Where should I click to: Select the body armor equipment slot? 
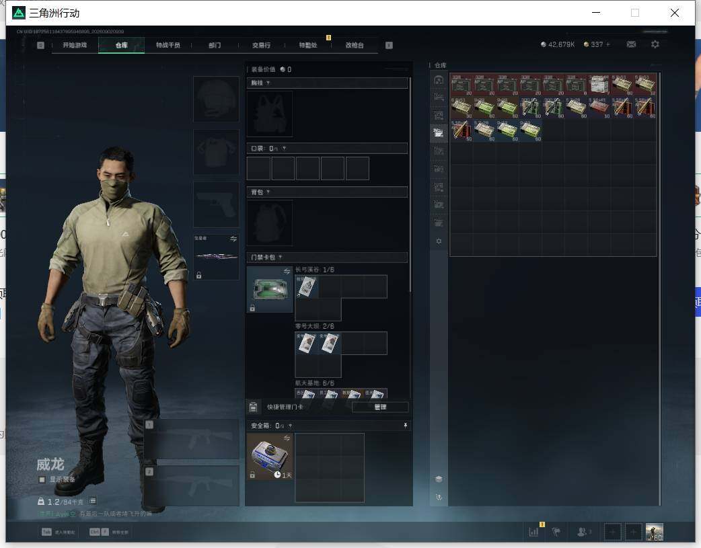(216, 152)
